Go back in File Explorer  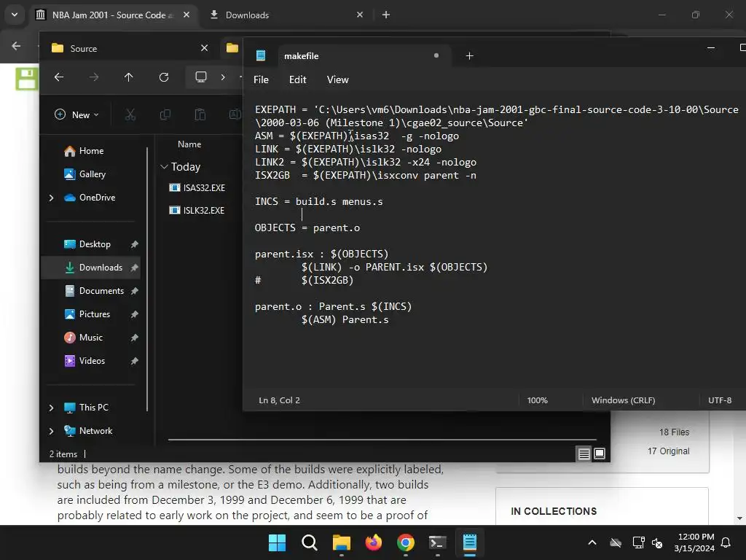coord(59,77)
